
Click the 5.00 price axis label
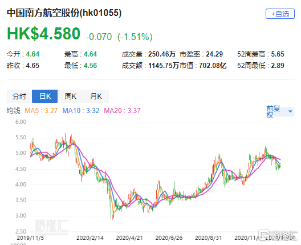tap(21, 153)
